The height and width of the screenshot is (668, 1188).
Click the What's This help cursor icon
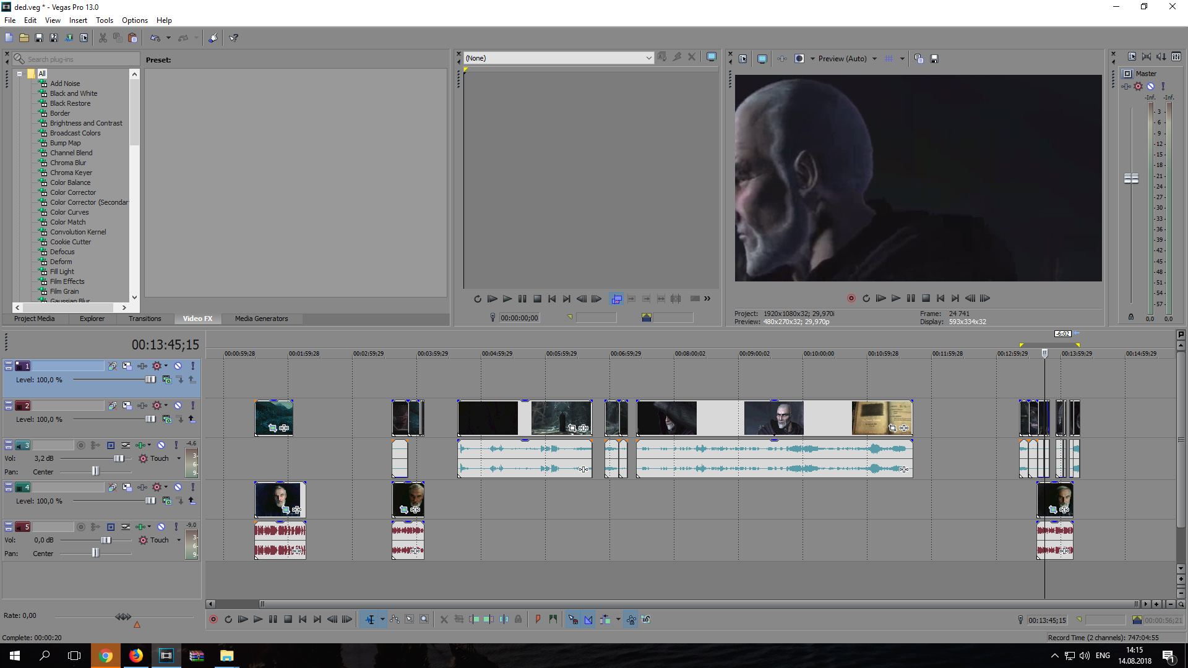click(234, 38)
